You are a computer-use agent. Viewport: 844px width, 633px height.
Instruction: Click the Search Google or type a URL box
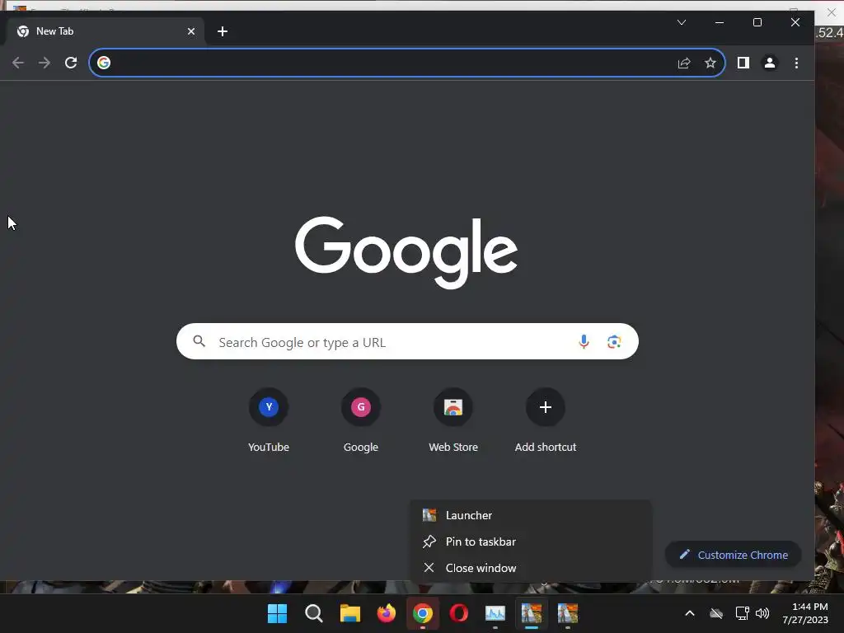pos(407,342)
